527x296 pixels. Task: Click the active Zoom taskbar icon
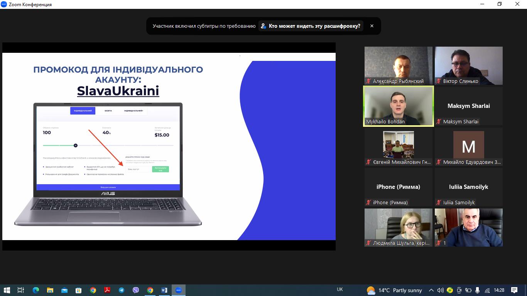coord(178,290)
